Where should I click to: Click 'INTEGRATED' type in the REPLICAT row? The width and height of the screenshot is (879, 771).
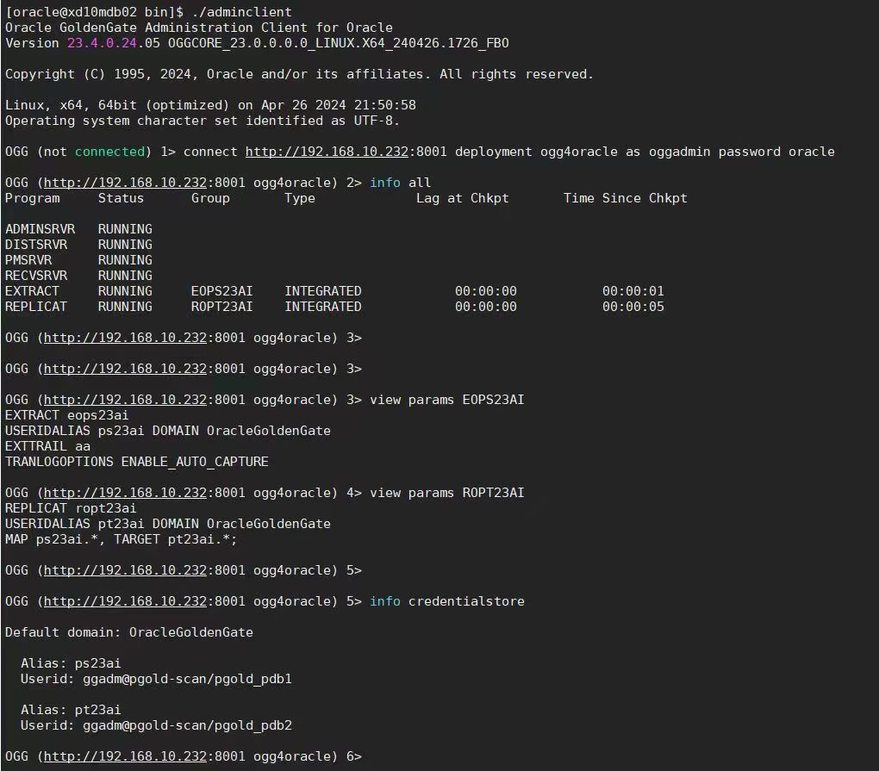[323, 307]
